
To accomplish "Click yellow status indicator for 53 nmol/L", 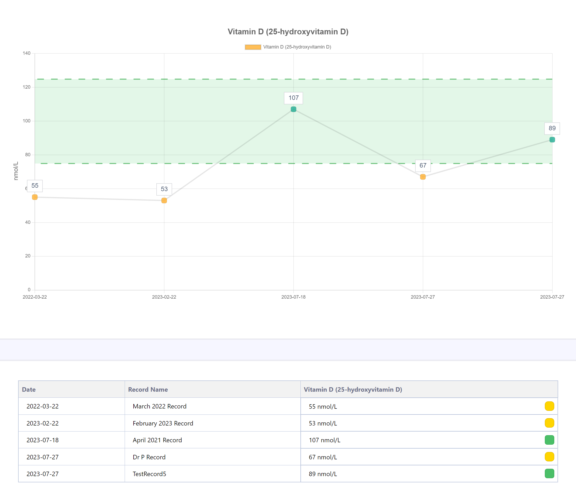I will 549,423.
